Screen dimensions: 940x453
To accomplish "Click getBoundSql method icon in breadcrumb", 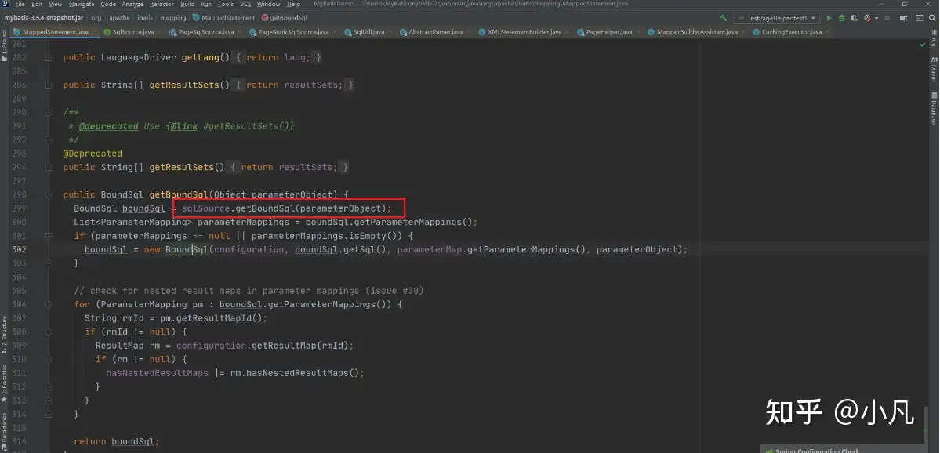I will (x=264, y=18).
